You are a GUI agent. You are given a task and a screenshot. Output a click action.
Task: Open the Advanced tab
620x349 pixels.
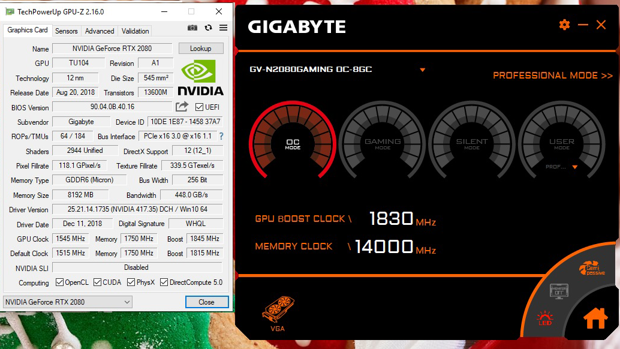coord(100,31)
